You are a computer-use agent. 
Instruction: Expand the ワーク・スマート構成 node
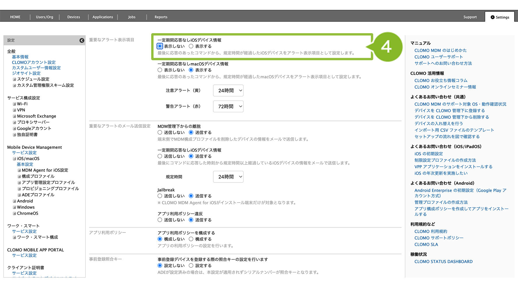(x=14, y=237)
